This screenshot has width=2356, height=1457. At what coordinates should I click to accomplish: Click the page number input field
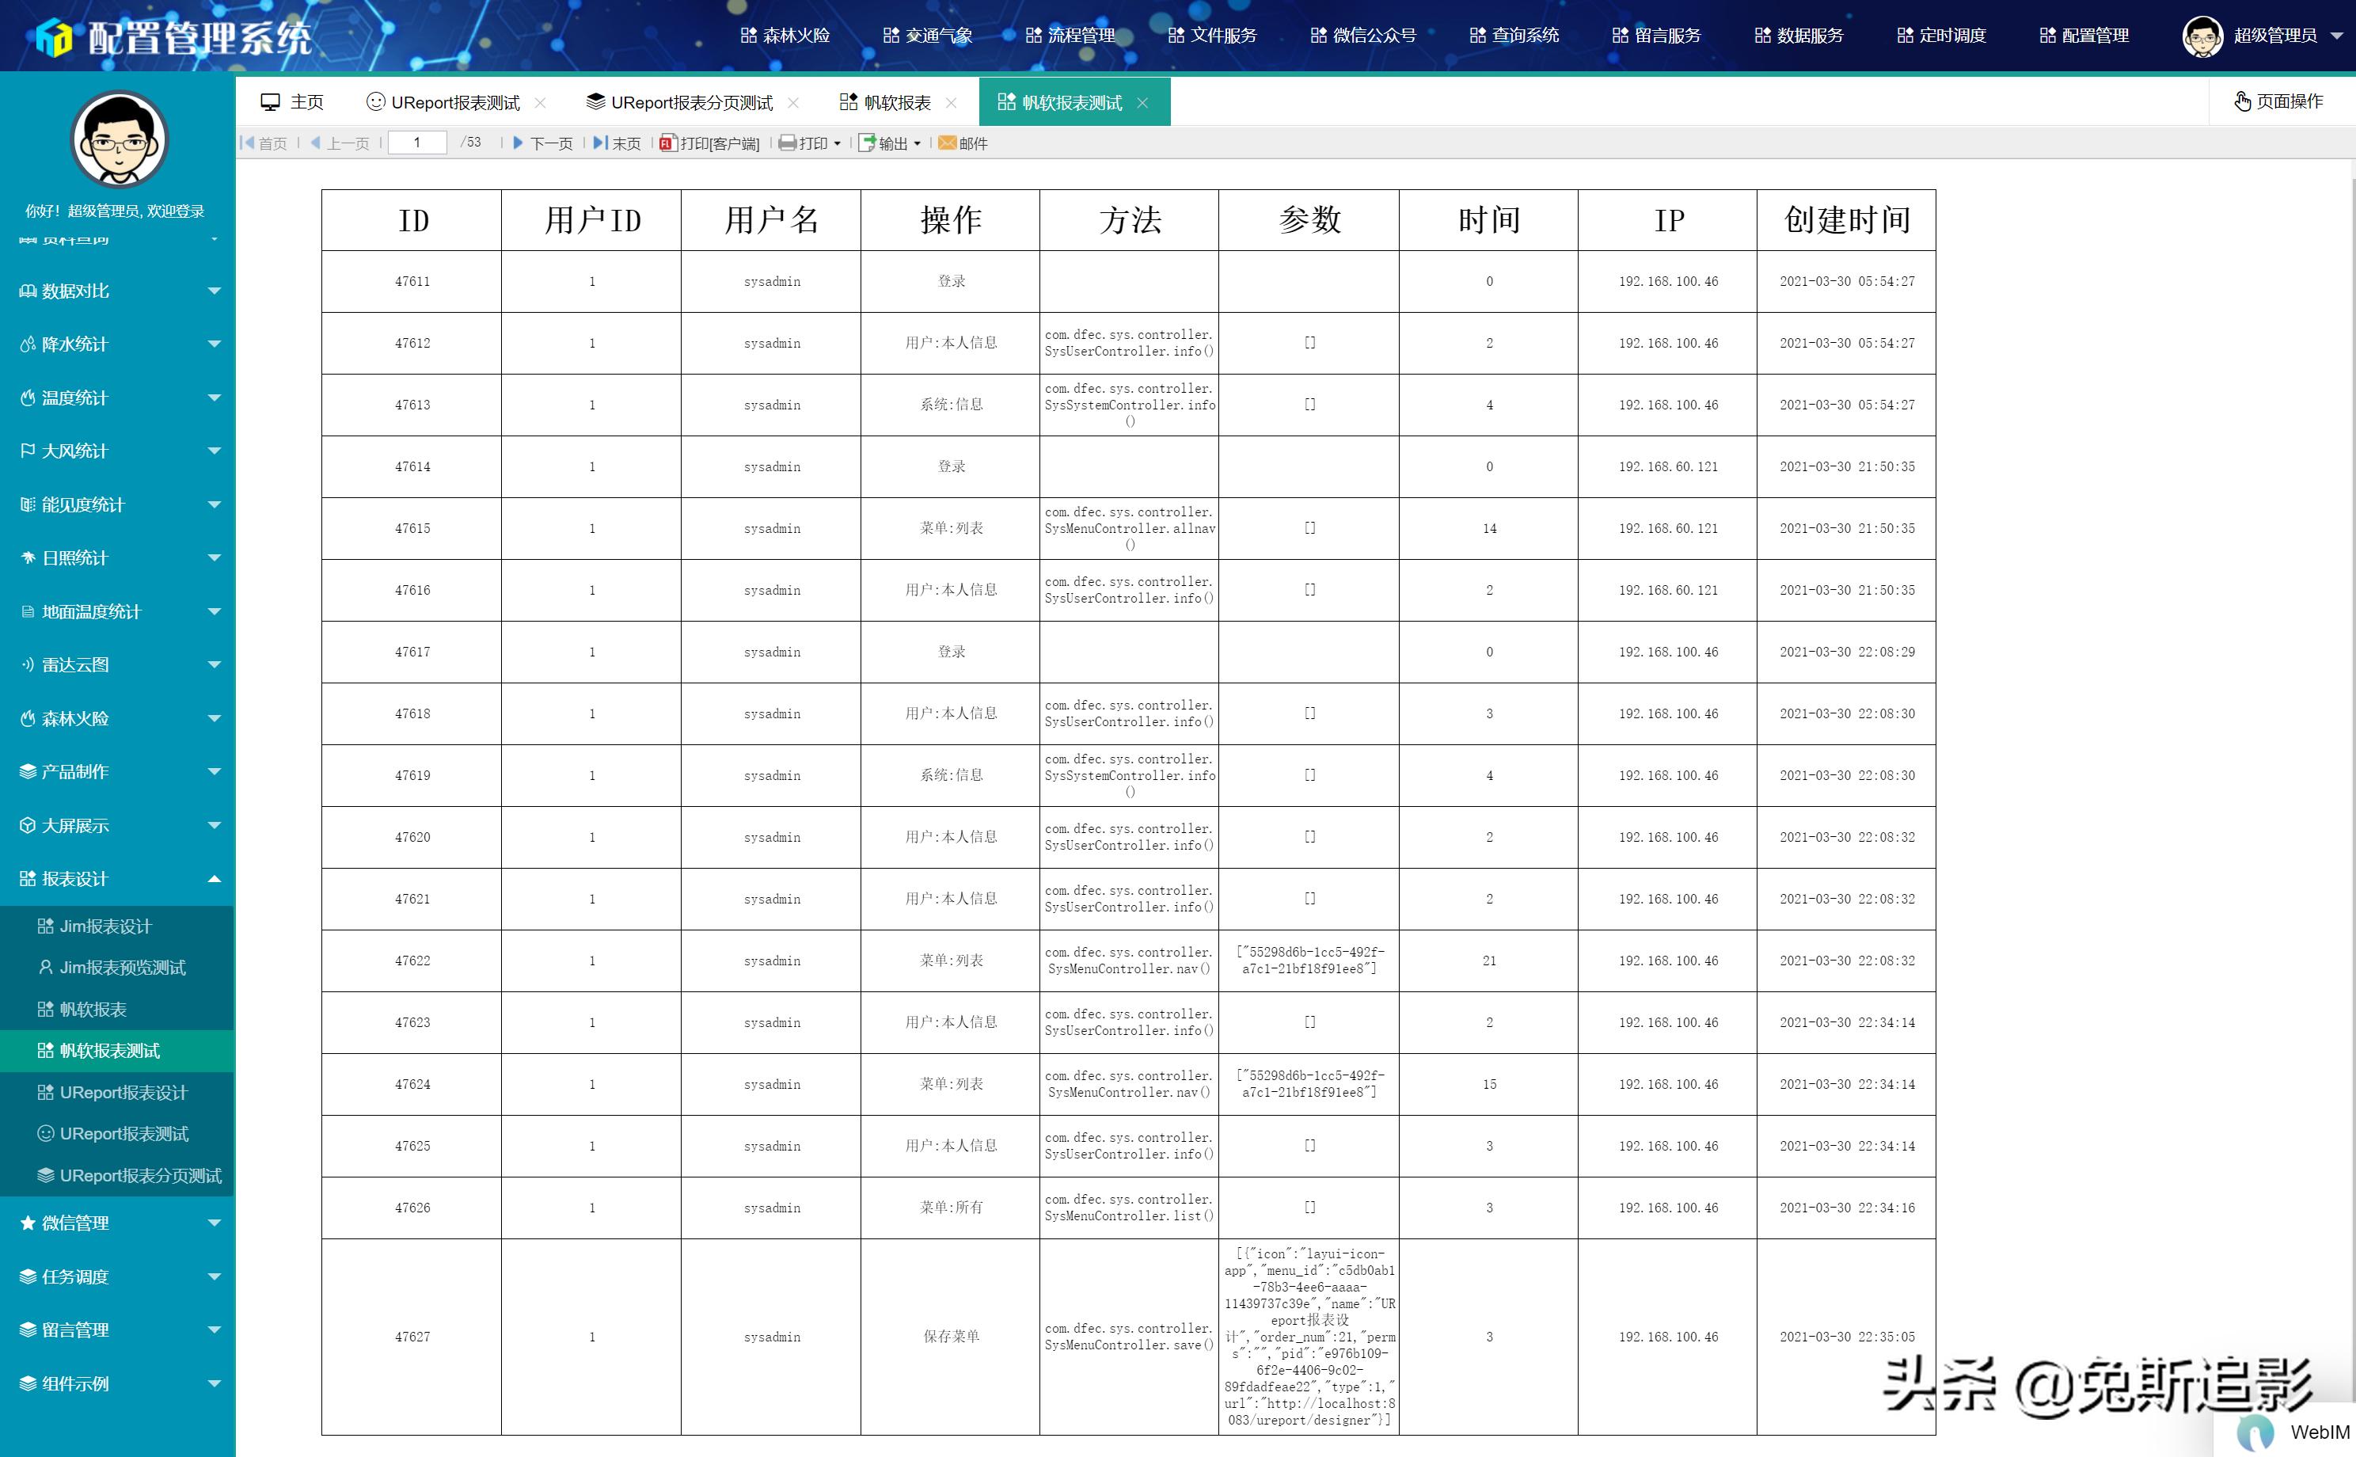pyautogui.click(x=416, y=142)
